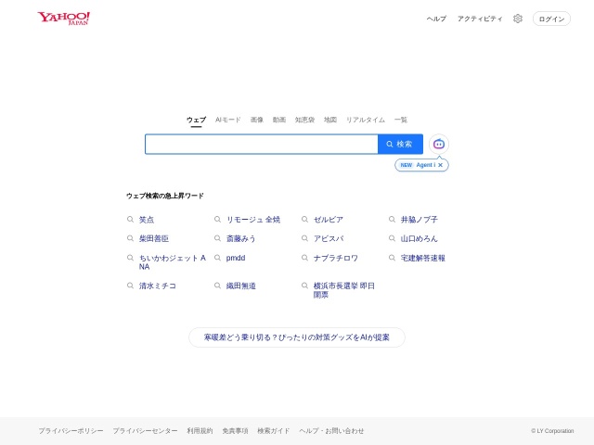Switch to the 動画 tab
The height and width of the screenshot is (445, 594).
click(279, 120)
